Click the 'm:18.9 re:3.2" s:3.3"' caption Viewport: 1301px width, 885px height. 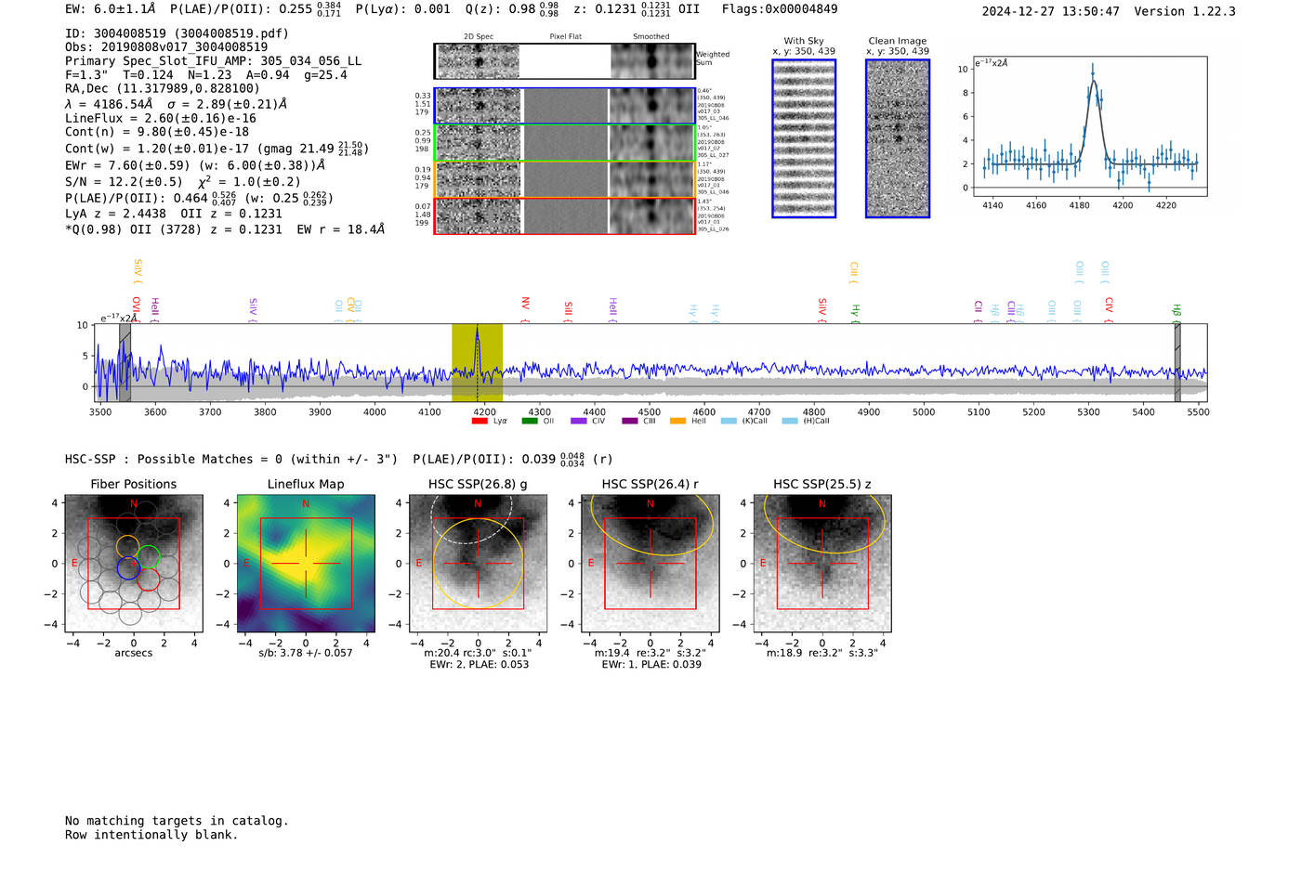pos(822,653)
